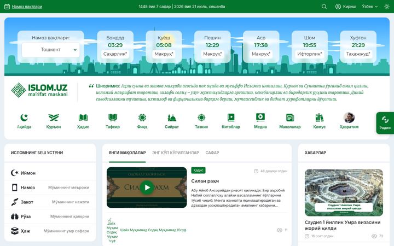
Task: Open the Тошкент city dropdown
Action: coord(50,50)
